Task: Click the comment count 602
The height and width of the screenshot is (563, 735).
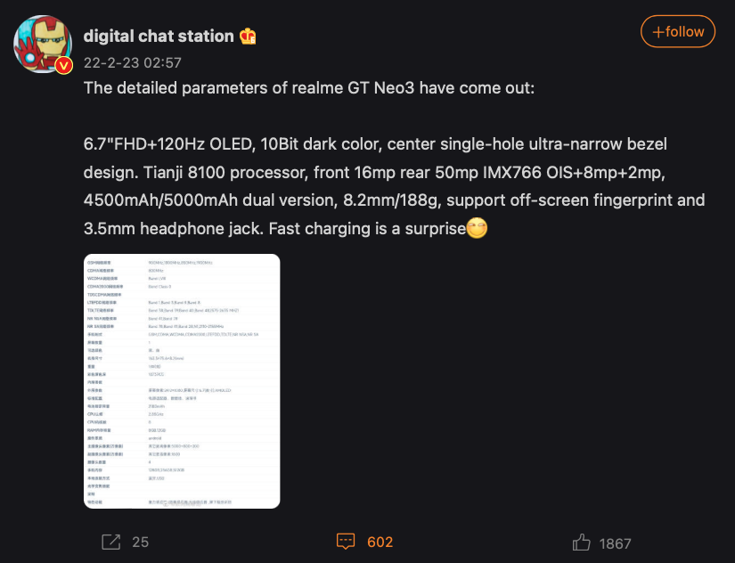Action: pos(380,542)
